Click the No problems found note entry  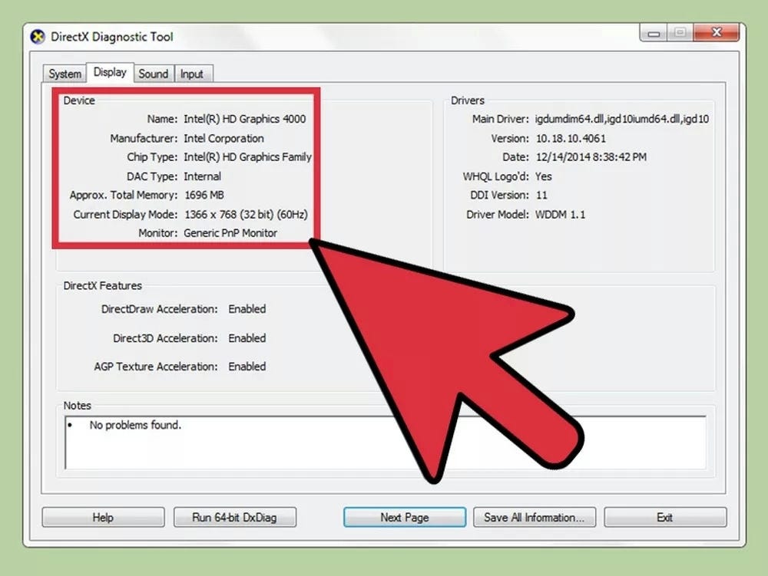[135, 425]
